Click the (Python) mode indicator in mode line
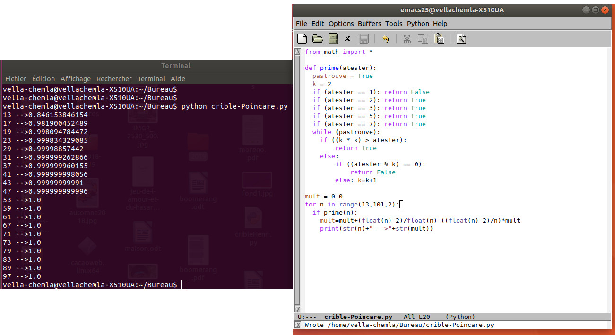 pyautogui.click(x=460, y=317)
